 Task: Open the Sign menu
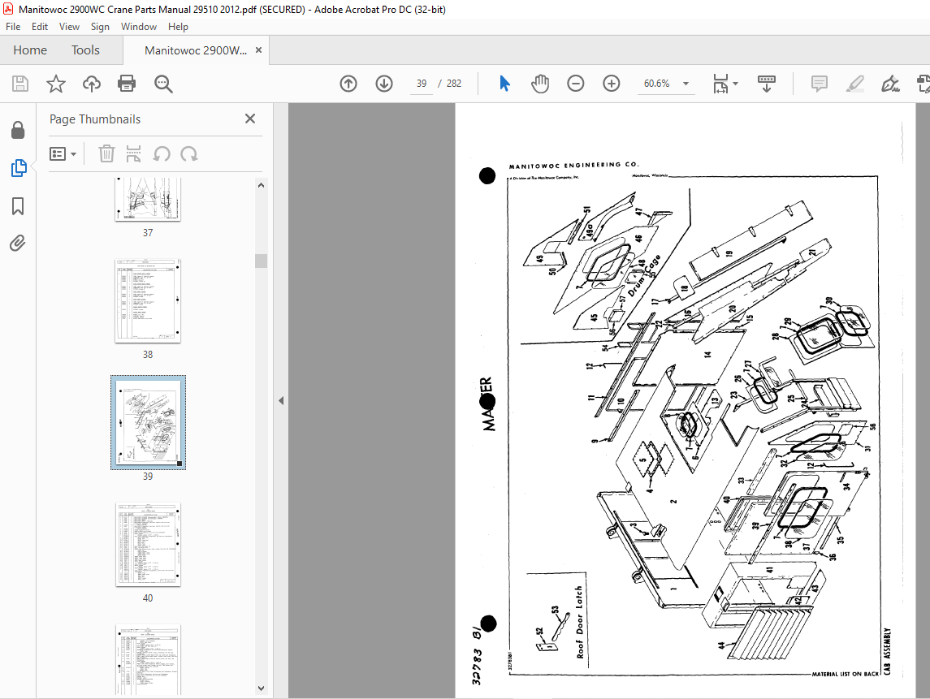100,27
